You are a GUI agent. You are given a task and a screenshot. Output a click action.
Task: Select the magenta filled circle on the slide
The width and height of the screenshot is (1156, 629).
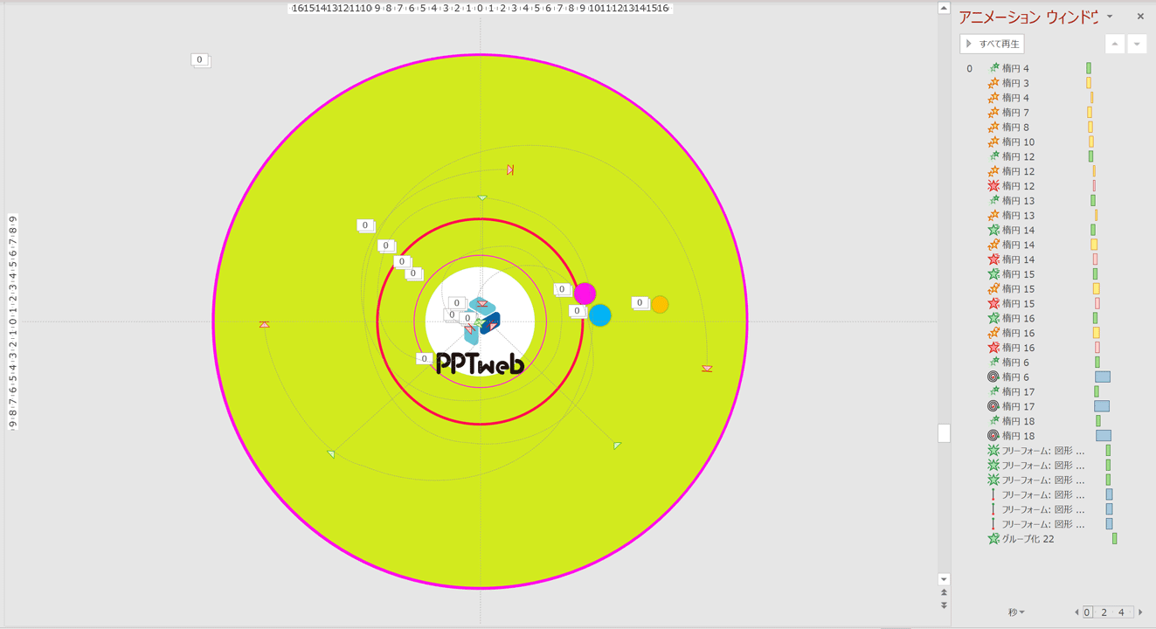click(585, 294)
